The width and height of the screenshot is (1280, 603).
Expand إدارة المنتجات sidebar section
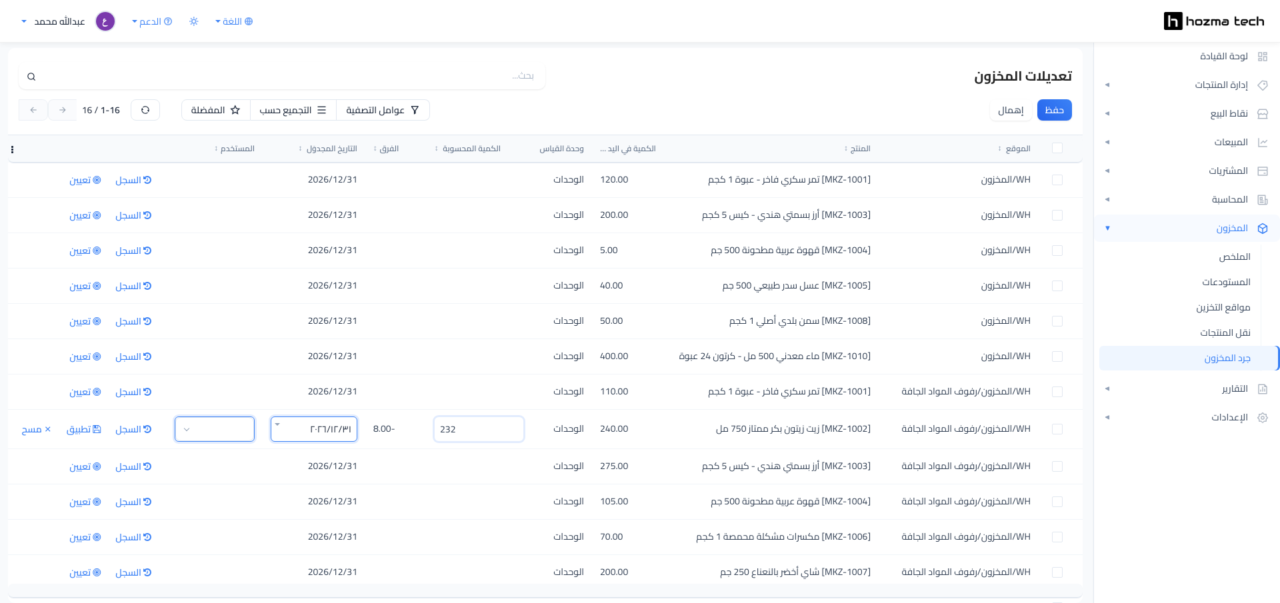1187,85
